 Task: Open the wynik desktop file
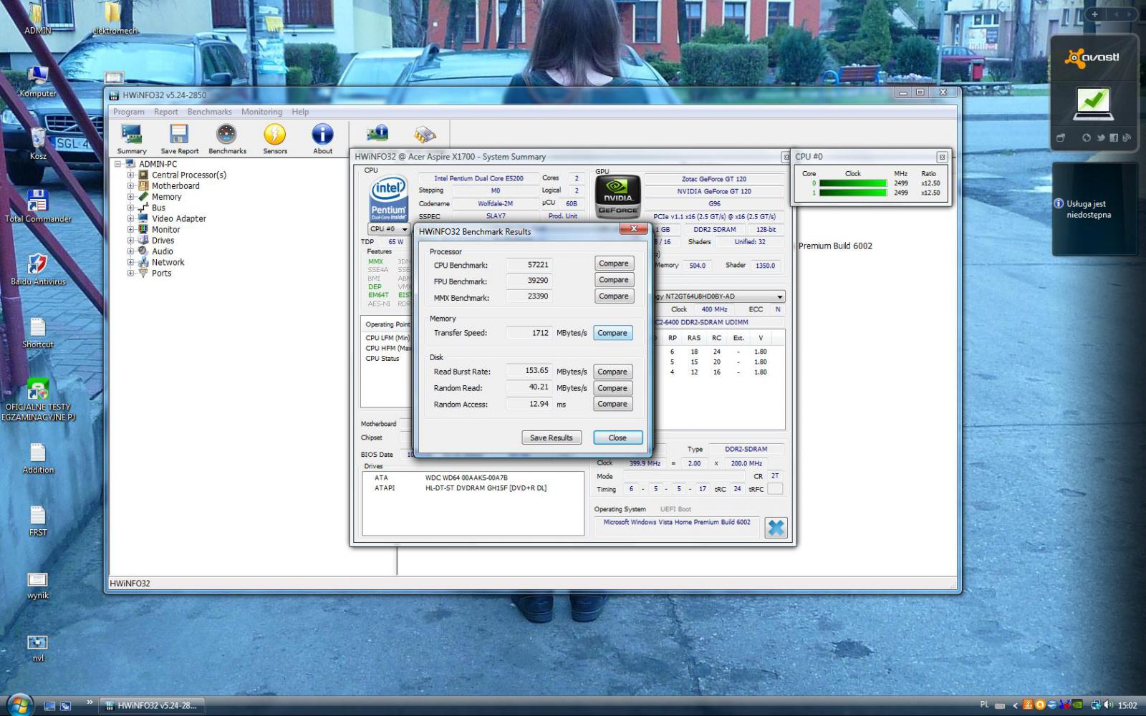pyautogui.click(x=38, y=584)
